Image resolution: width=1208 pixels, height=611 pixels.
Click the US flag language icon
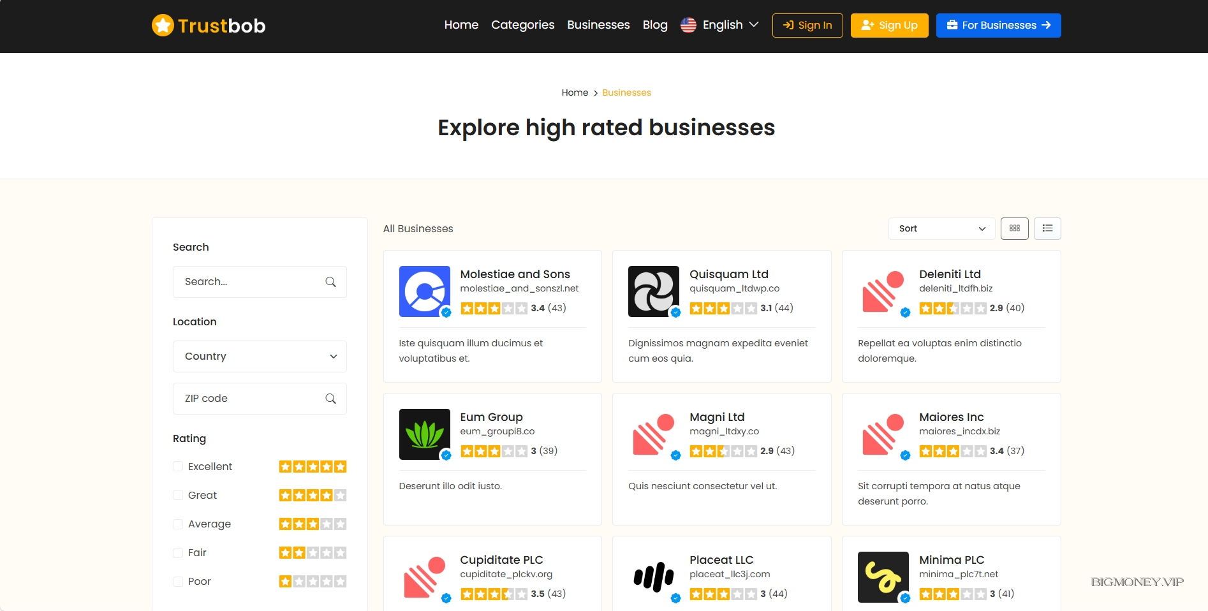click(688, 25)
